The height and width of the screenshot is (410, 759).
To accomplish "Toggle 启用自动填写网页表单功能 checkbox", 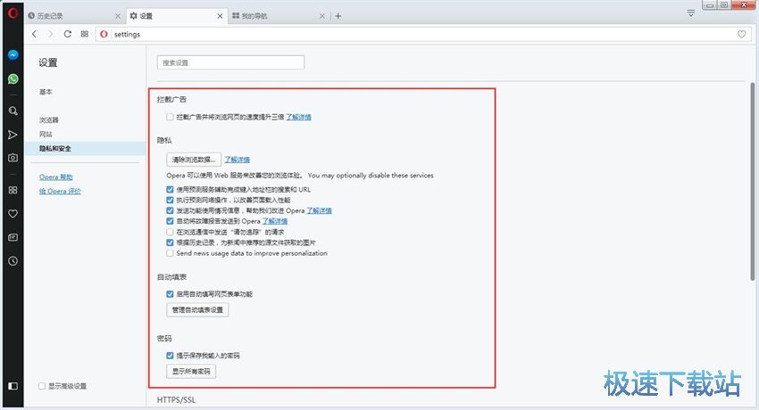I will click(x=170, y=294).
